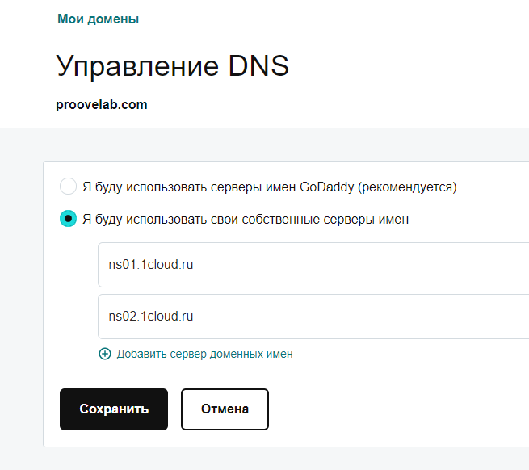Open the Мои домены breadcrumb link

[x=98, y=19]
